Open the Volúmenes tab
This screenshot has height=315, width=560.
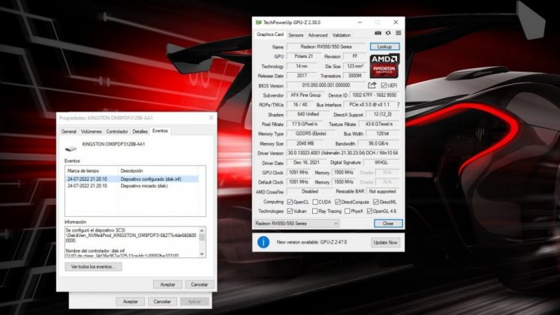coord(92,132)
